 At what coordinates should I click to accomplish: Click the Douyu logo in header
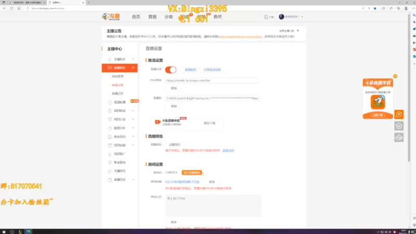tap(111, 17)
